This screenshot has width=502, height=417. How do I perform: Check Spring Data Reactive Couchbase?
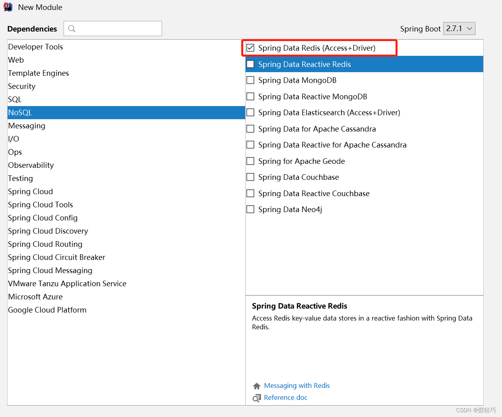[x=250, y=193]
